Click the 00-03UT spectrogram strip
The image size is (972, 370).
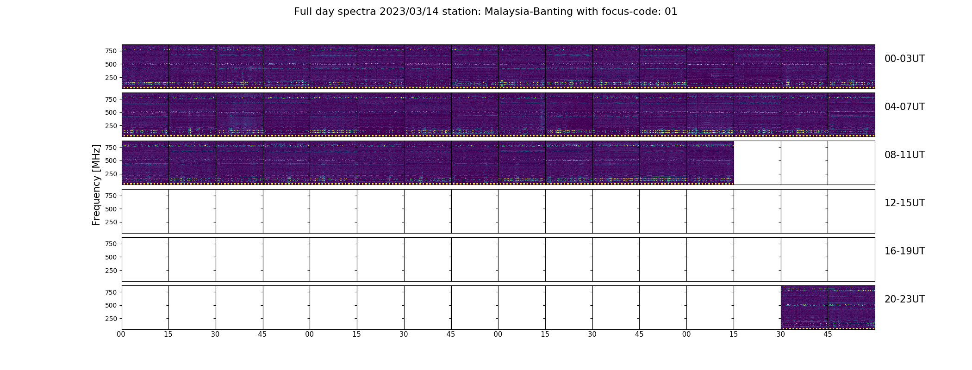pyautogui.click(x=498, y=67)
